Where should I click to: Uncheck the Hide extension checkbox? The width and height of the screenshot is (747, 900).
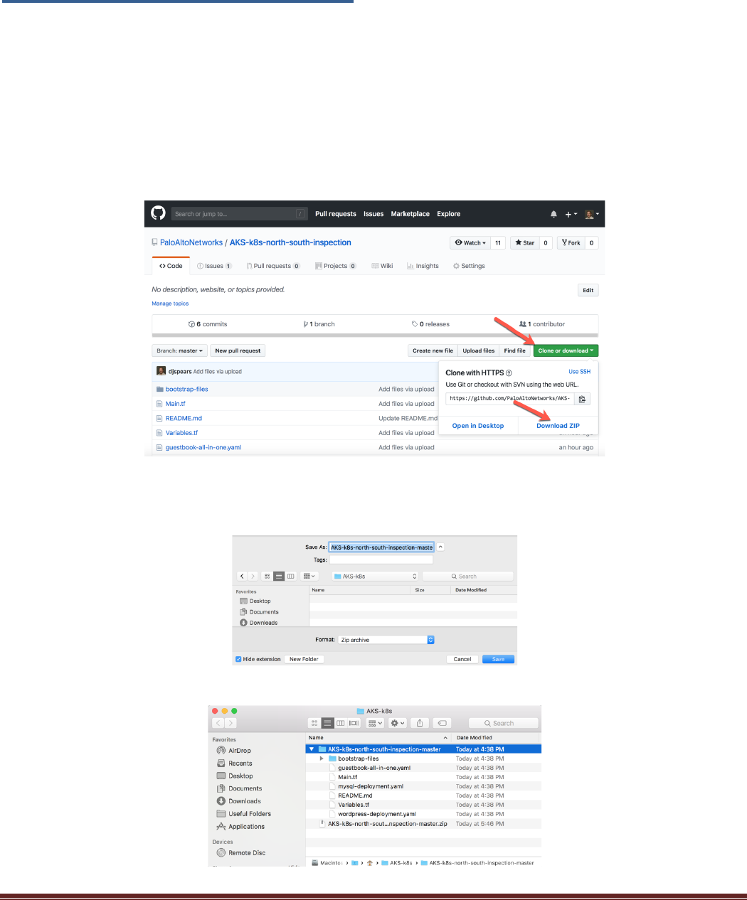238,659
